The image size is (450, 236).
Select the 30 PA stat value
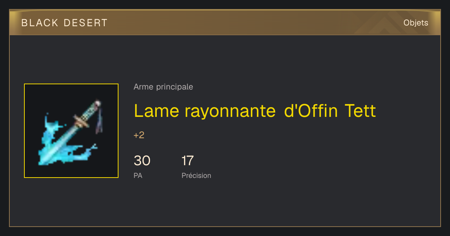[x=142, y=161]
